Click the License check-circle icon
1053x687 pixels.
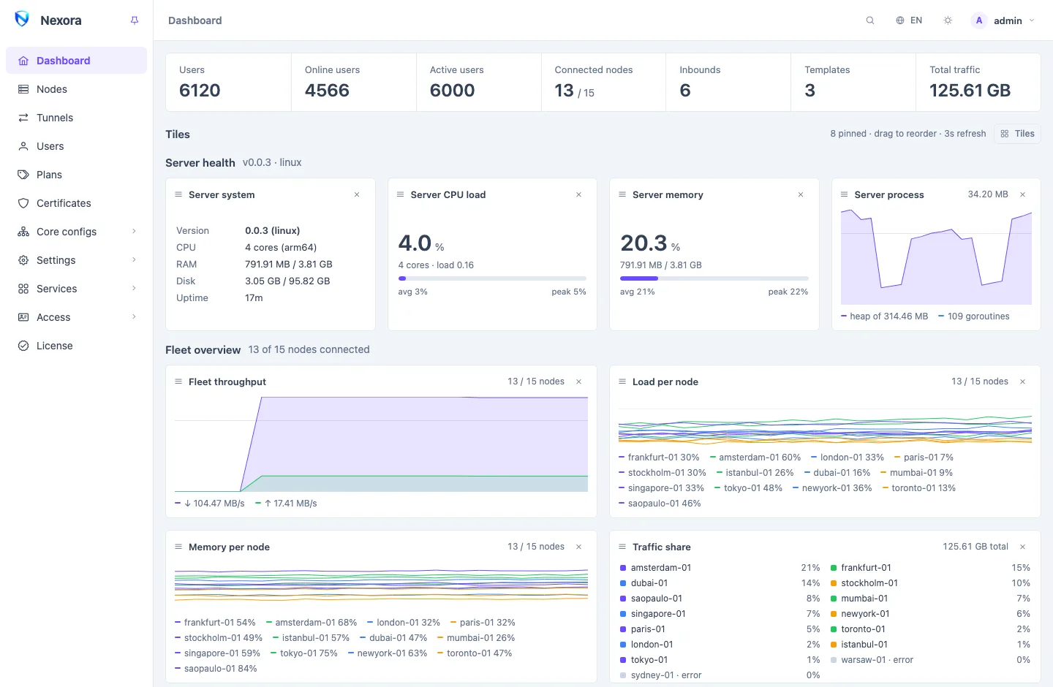23,346
